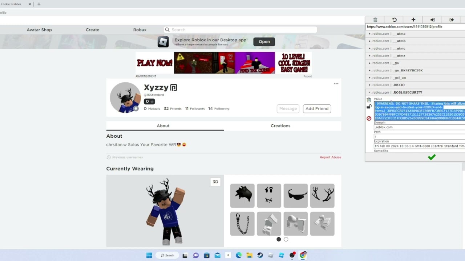Toggle the padlock icon for the .ROBLOSECURITY cookie

[369, 107]
